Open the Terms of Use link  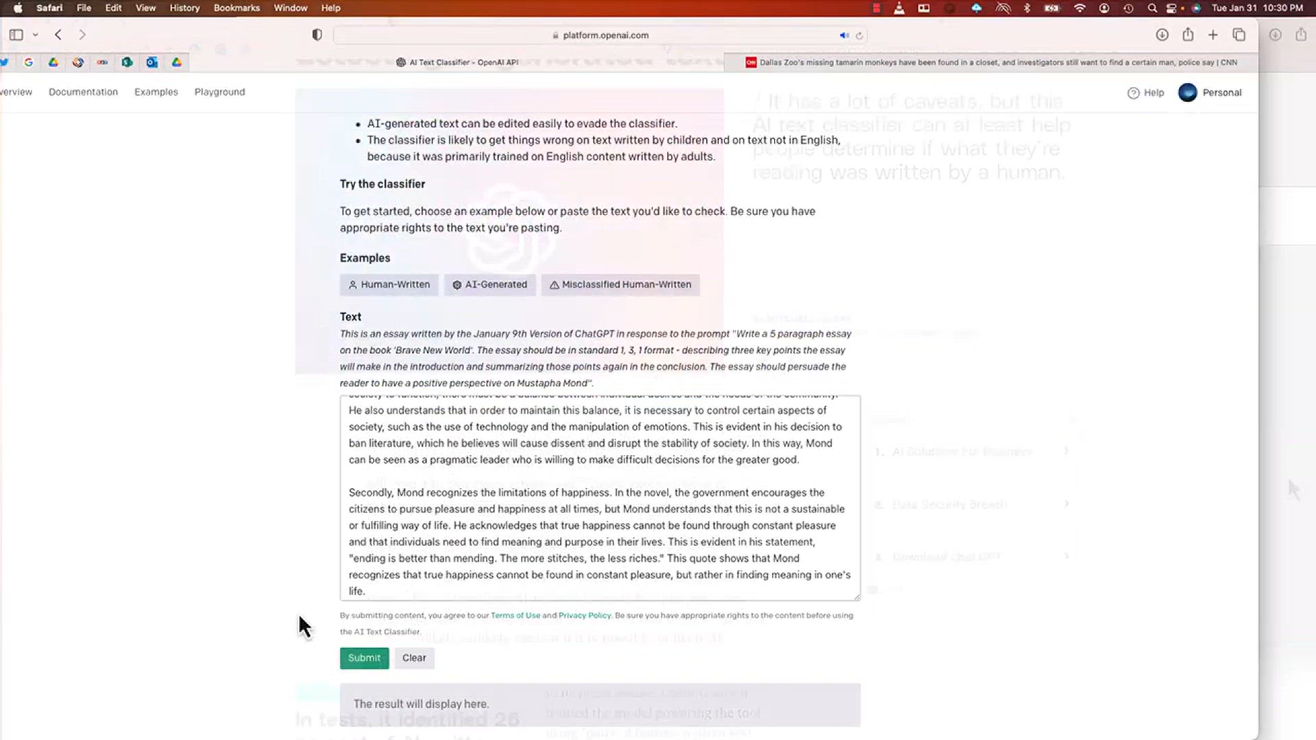[x=515, y=615]
